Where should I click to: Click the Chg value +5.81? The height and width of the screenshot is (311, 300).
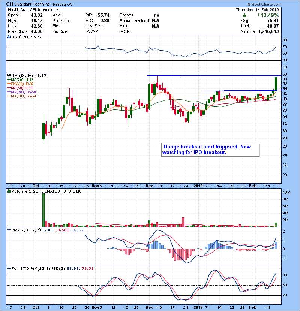(x=273, y=21)
